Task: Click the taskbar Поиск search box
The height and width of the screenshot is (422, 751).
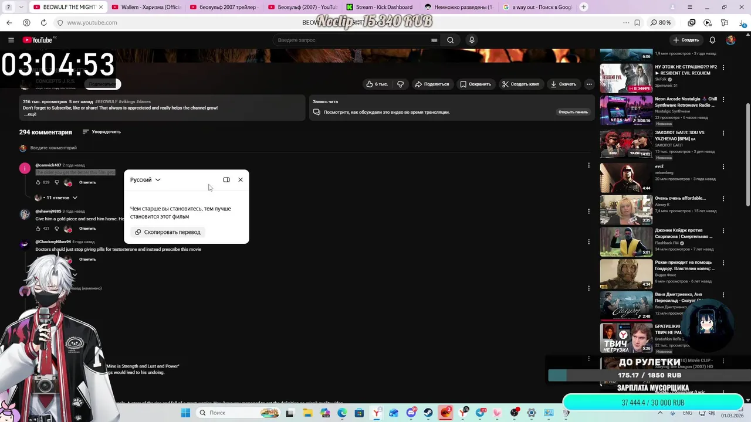Action: pos(239,413)
